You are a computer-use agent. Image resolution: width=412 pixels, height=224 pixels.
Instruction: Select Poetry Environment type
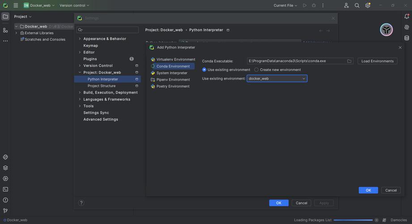tap(170, 86)
